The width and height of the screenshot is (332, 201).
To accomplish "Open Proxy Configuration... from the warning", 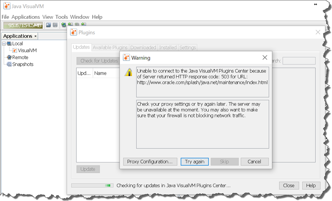I will [150, 162].
